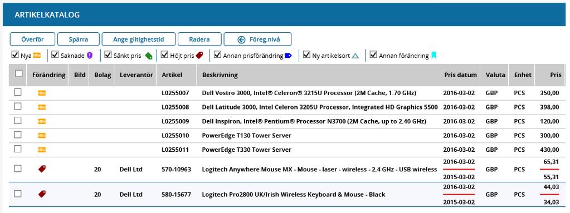Click the Logitech Pro2800 keyboard description

(x=294, y=195)
